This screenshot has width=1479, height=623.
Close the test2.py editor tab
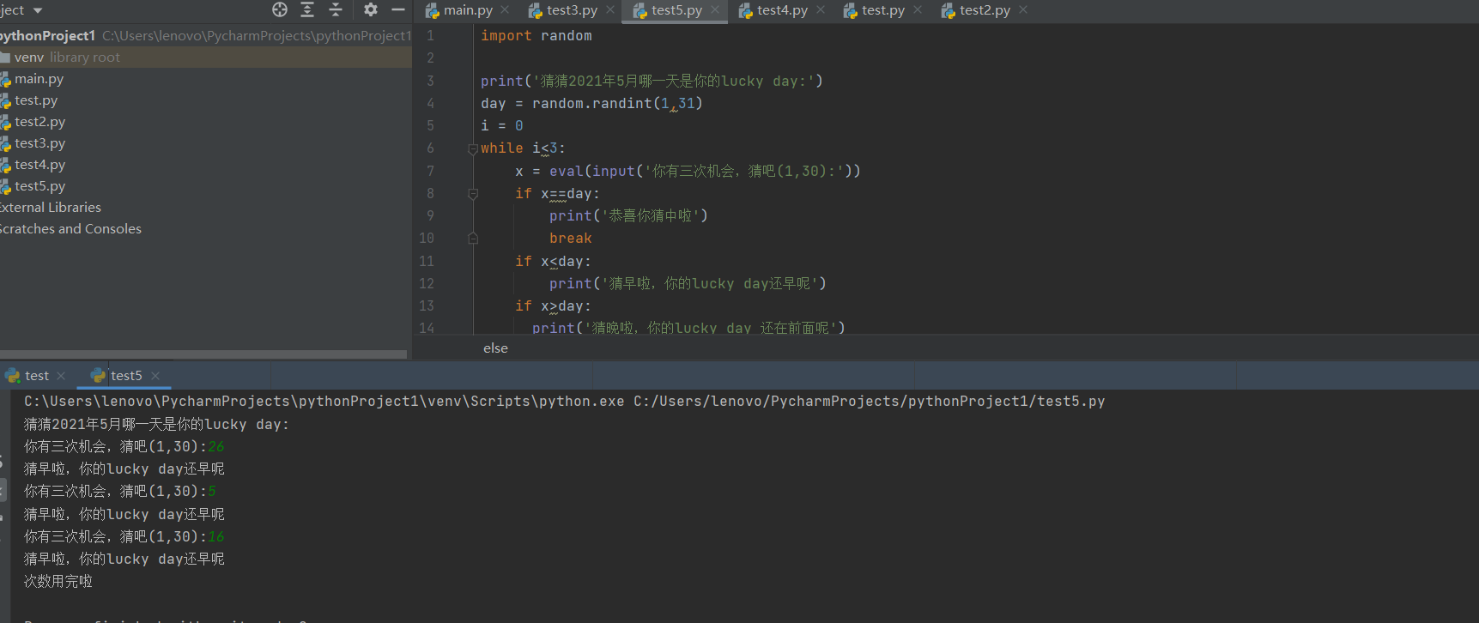coord(1023,9)
